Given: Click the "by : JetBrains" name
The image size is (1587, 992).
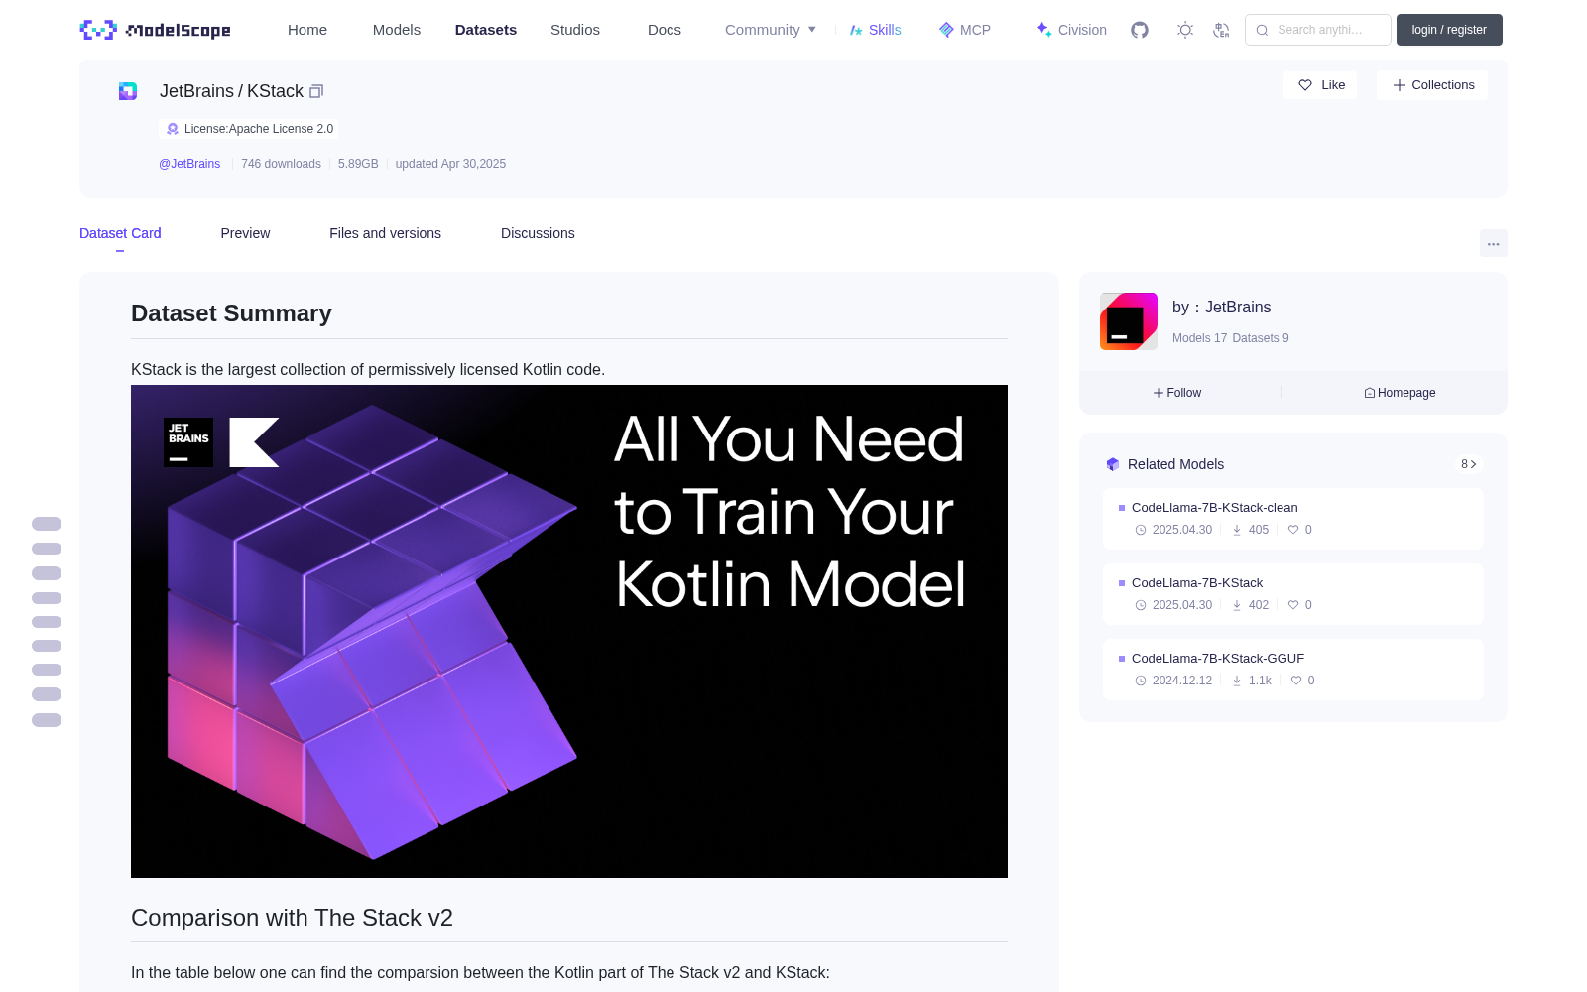Looking at the screenshot, I should [x=1221, y=308].
